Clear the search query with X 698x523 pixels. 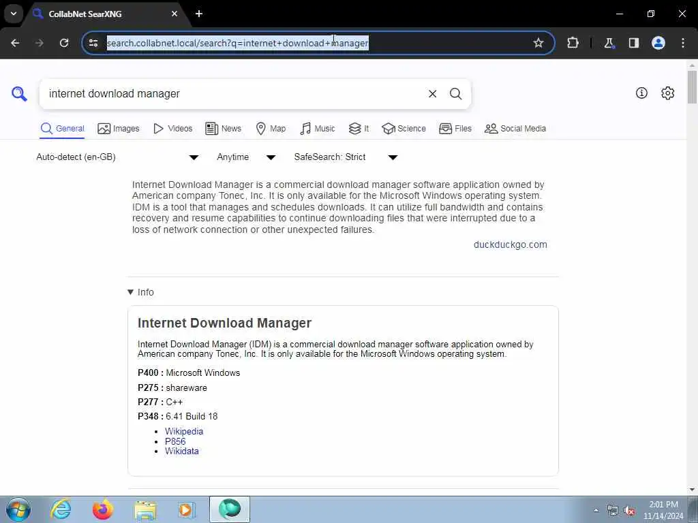coord(432,94)
